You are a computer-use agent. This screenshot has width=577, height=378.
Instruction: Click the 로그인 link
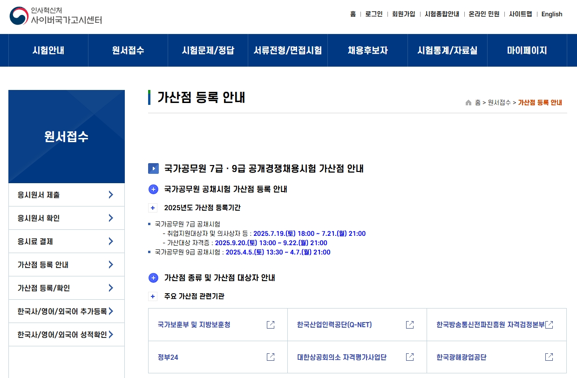click(374, 14)
